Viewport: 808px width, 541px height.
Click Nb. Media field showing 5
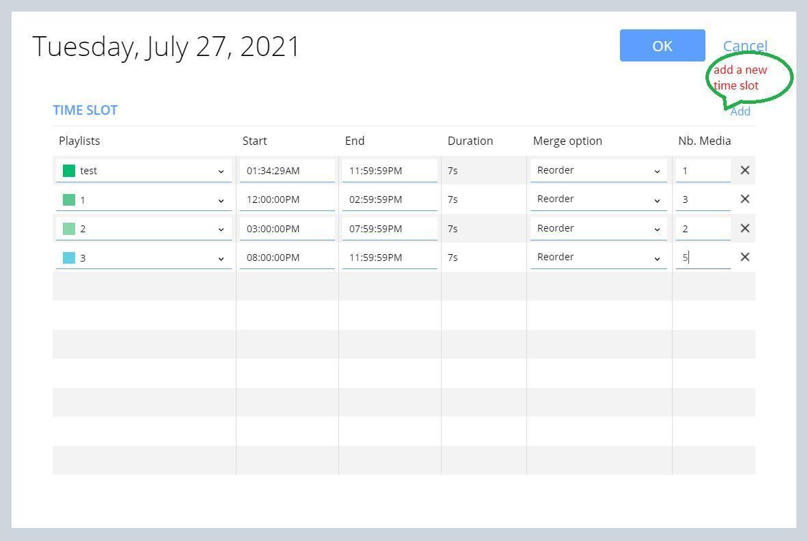[703, 258]
